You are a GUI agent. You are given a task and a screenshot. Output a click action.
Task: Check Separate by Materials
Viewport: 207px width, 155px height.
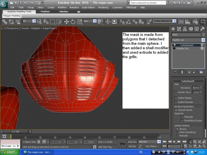(x=182, y=117)
